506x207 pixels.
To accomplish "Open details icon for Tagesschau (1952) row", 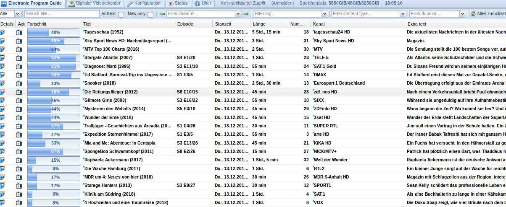I will (2, 32).
